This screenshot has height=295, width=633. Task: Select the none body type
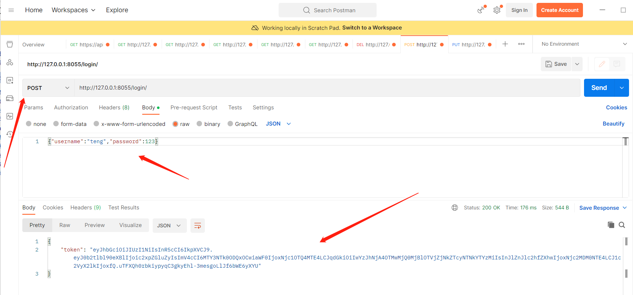pos(29,124)
